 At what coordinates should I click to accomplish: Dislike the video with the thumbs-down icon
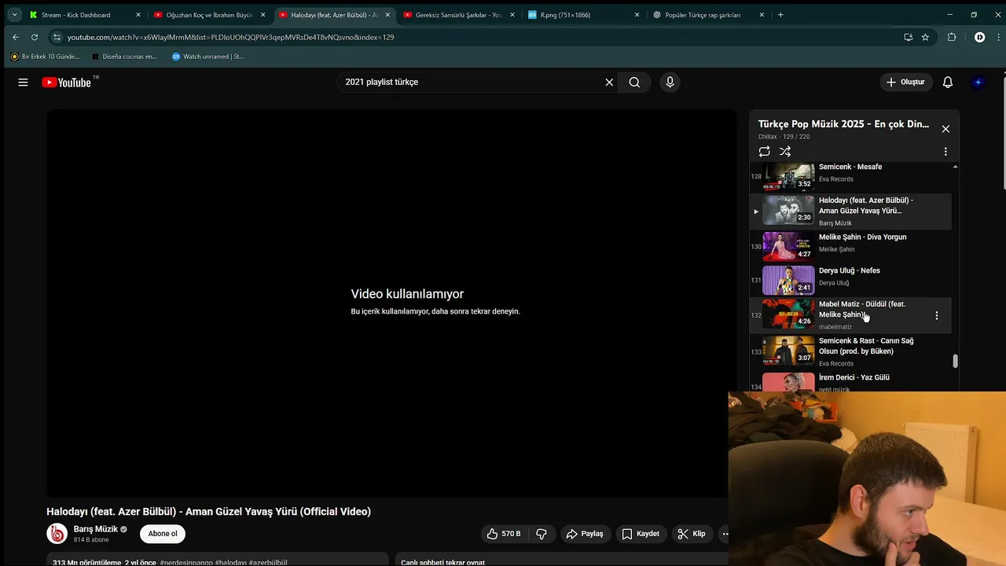pyautogui.click(x=542, y=534)
